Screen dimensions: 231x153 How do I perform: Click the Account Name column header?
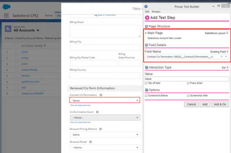coord(32,46)
